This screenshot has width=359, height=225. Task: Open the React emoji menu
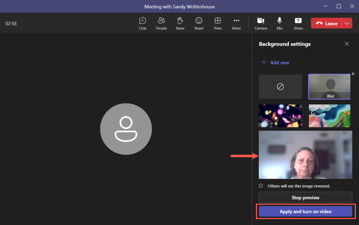click(199, 23)
